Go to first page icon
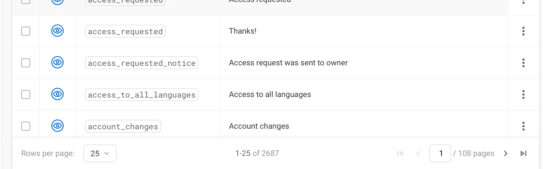This screenshot has width=543, height=169. [400, 153]
